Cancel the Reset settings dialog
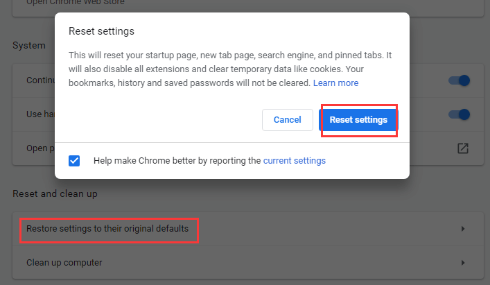The width and height of the screenshot is (490, 285). click(287, 120)
